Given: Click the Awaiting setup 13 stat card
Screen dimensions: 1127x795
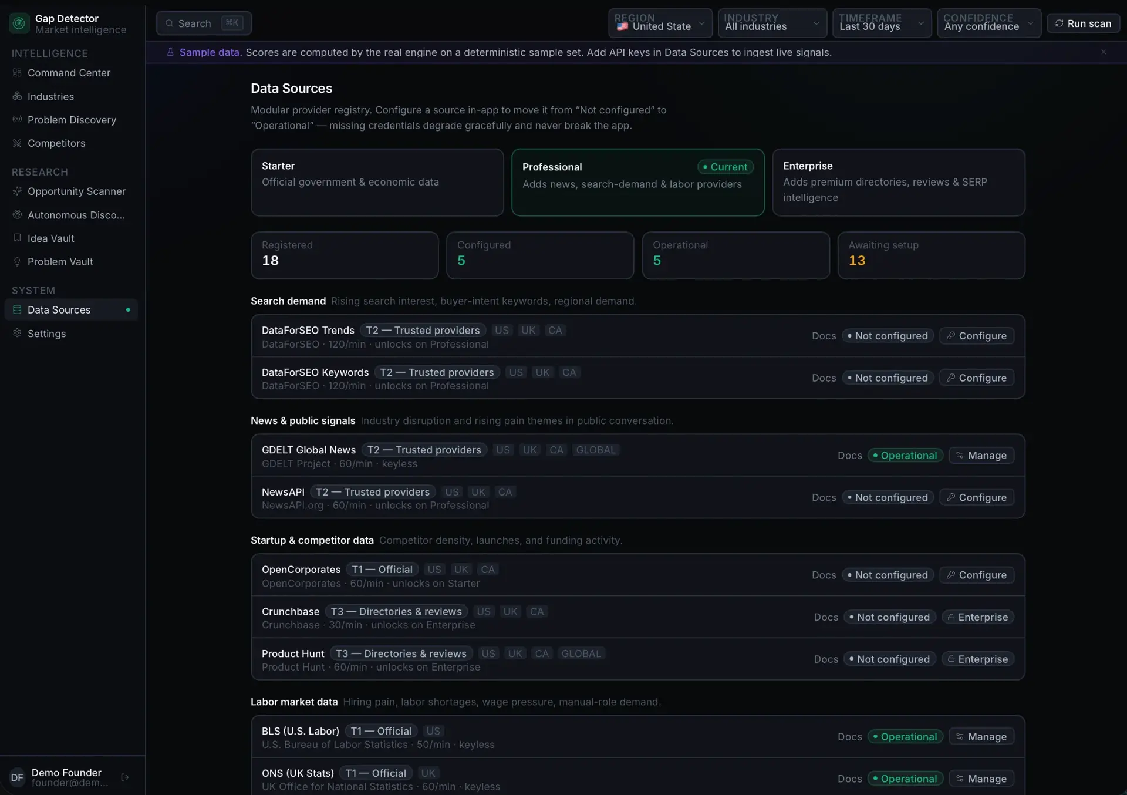Looking at the screenshot, I should tap(931, 255).
